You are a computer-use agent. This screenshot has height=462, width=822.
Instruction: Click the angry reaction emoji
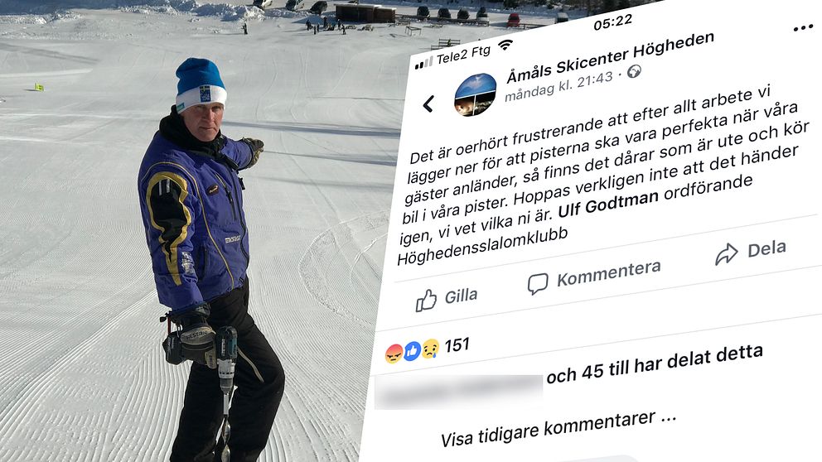394,354
